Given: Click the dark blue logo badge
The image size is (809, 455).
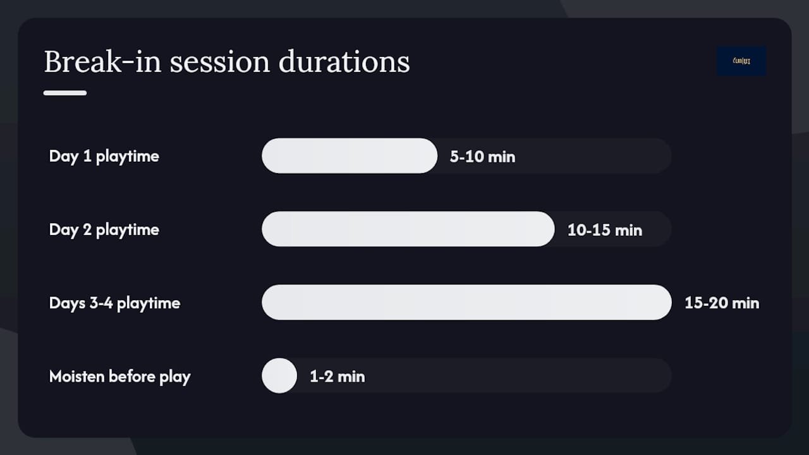Looking at the screenshot, I should tap(741, 61).
